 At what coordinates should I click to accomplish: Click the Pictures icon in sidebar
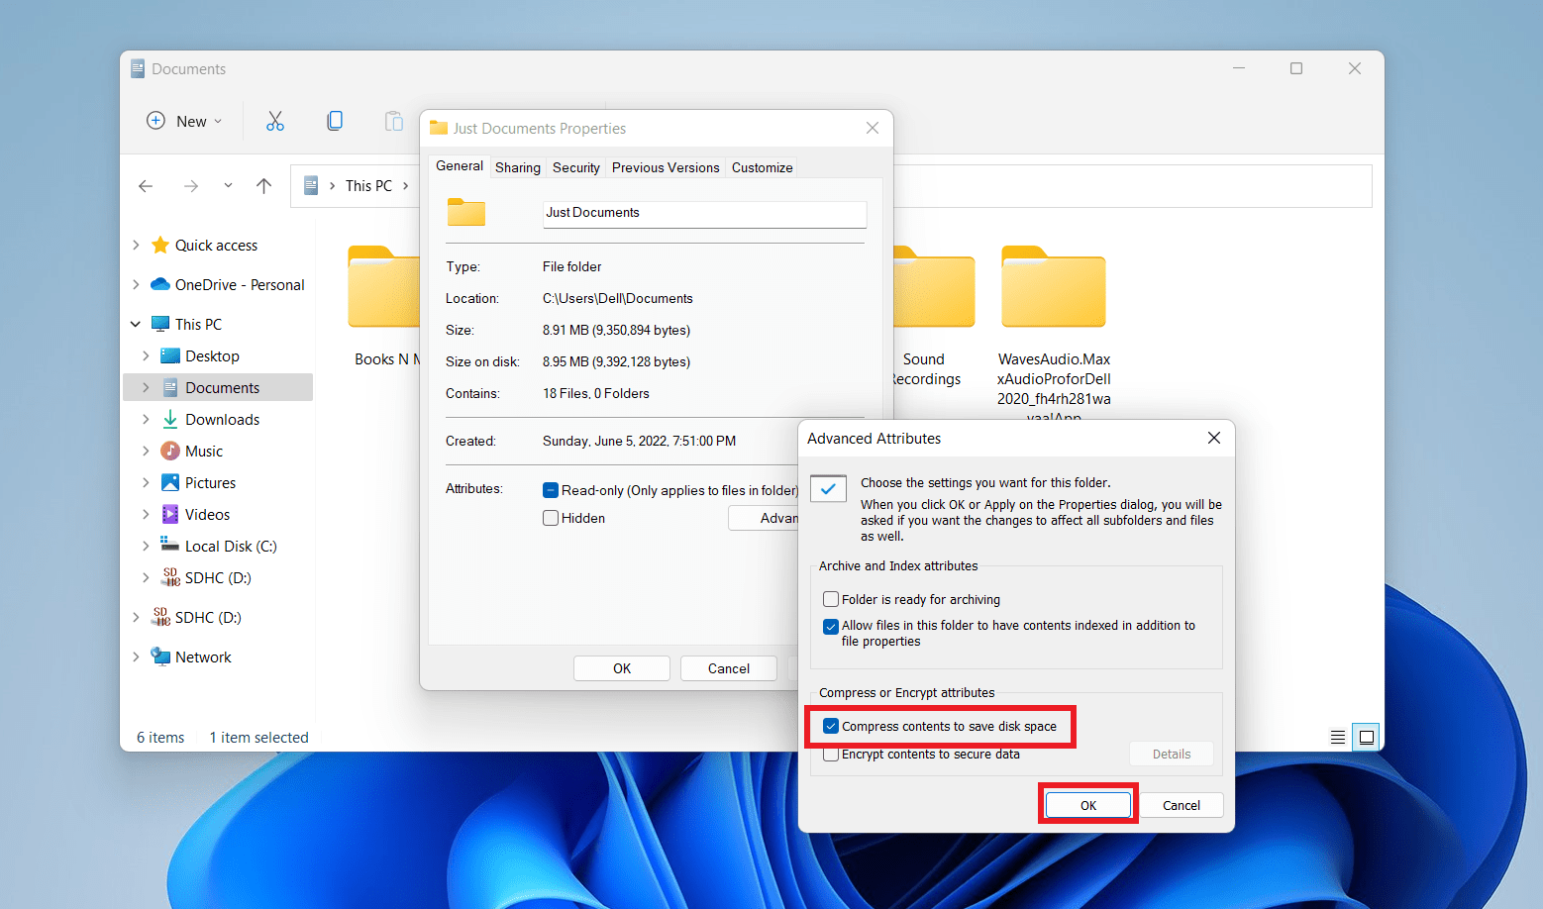click(x=169, y=482)
